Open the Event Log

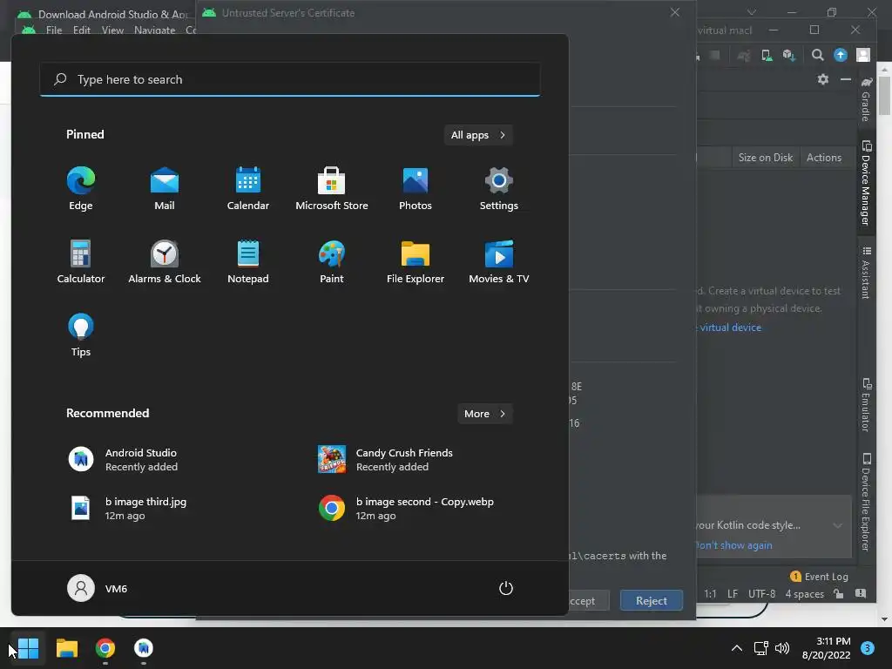coord(819,577)
